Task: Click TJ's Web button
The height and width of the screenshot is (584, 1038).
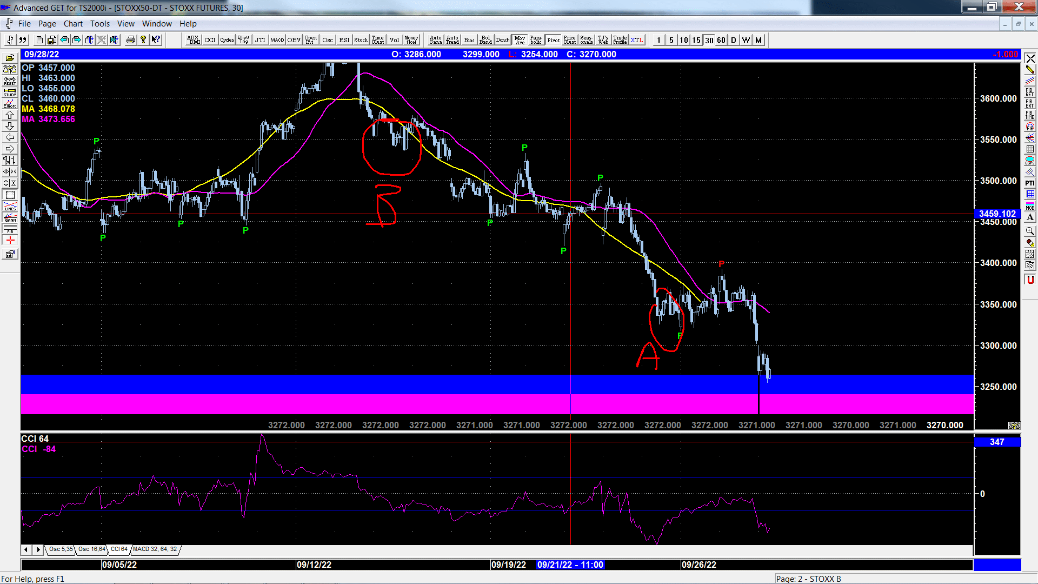Action: (x=603, y=40)
